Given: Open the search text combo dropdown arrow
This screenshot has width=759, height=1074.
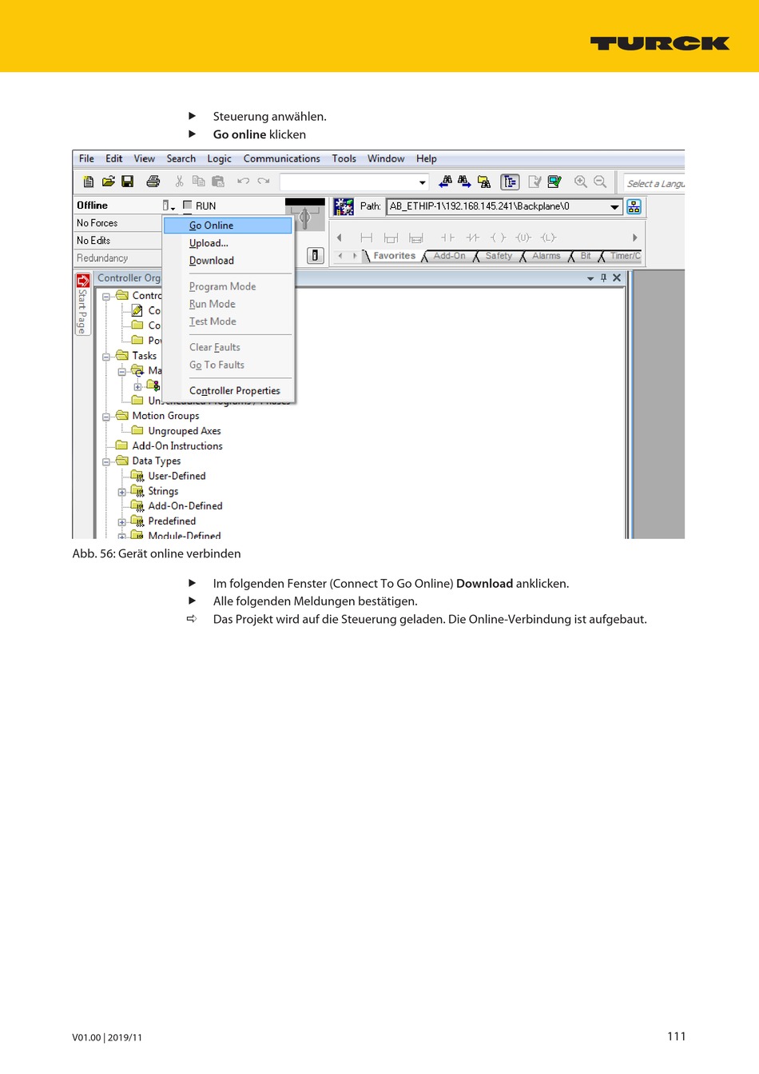Looking at the screenshot, I should point(423,182).
